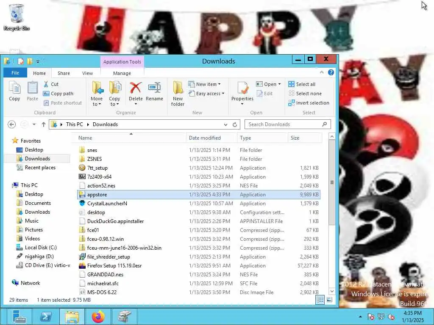The width and height of the screenshot is (434, 325).
Task: Open Local Disk (C:) in sidebar
Action: [x=41, y=247]
